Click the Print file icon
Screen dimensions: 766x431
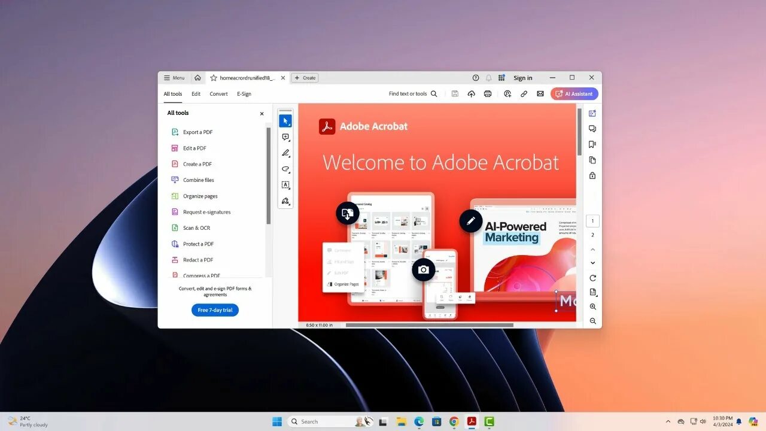488,94
